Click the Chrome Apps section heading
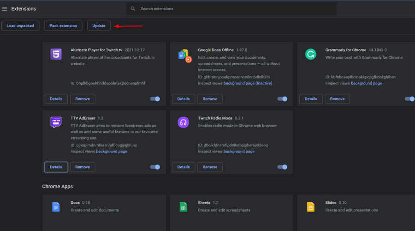 point(58,187)
